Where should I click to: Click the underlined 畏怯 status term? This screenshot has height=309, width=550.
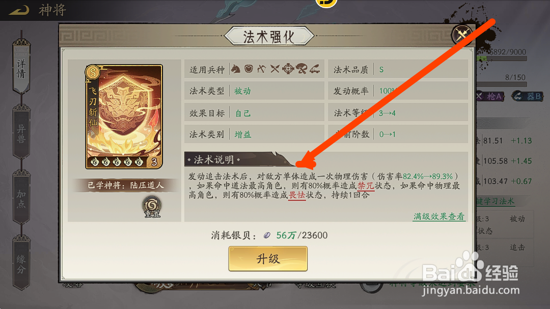[x=297, y=195]
